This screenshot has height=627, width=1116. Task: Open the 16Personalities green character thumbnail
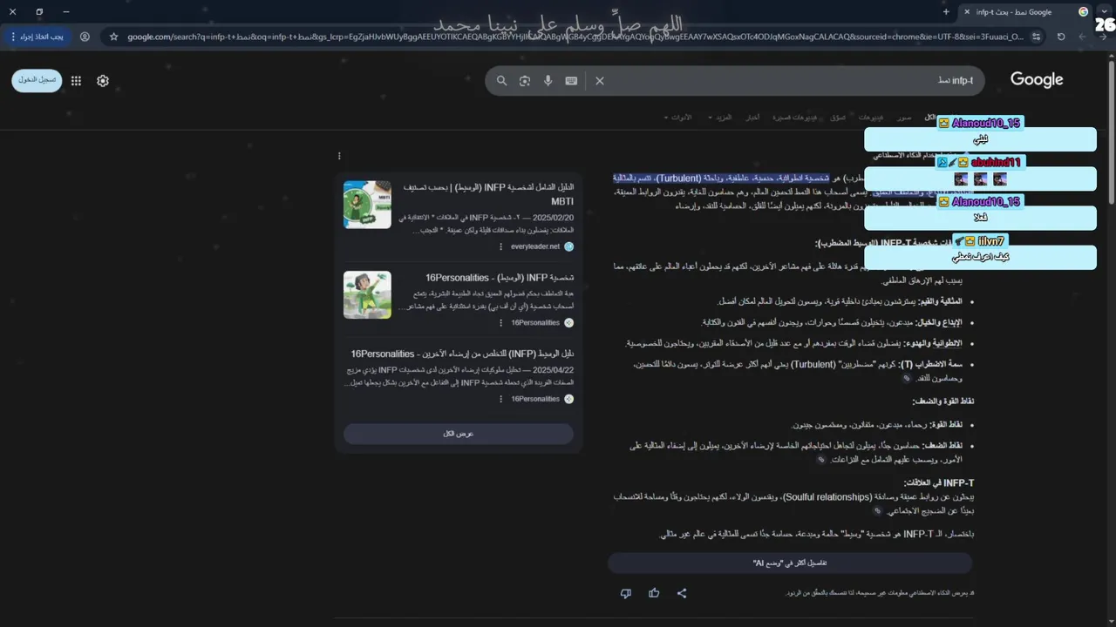point(367,295)
